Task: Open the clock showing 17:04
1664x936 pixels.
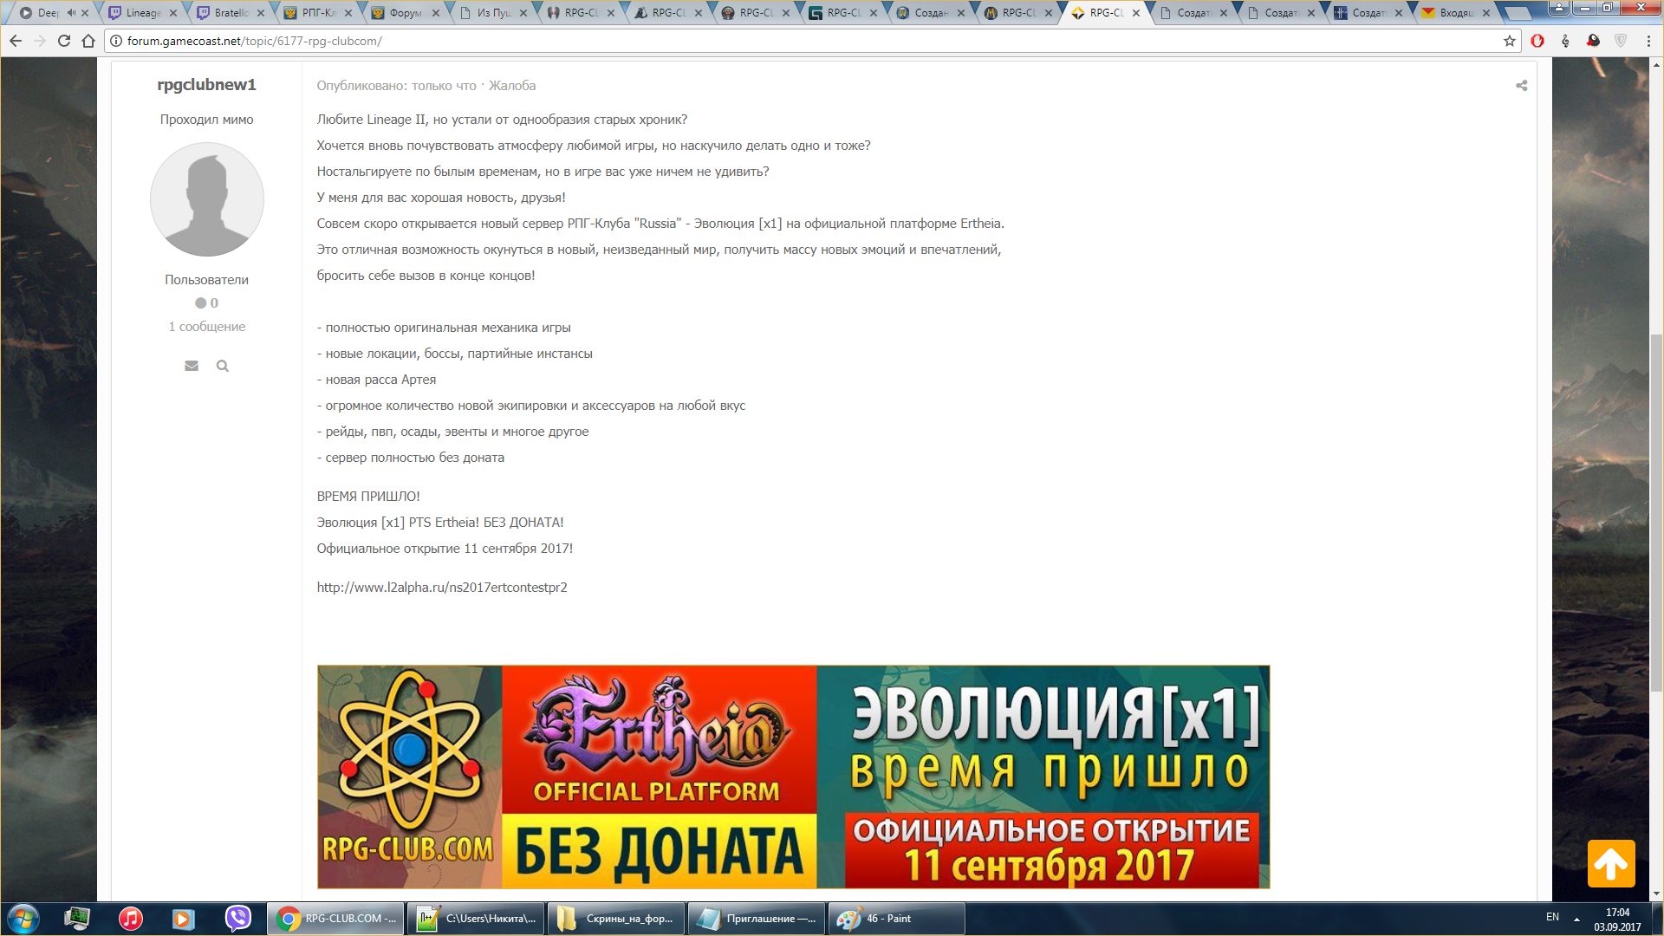Action: coord(1617,920)
